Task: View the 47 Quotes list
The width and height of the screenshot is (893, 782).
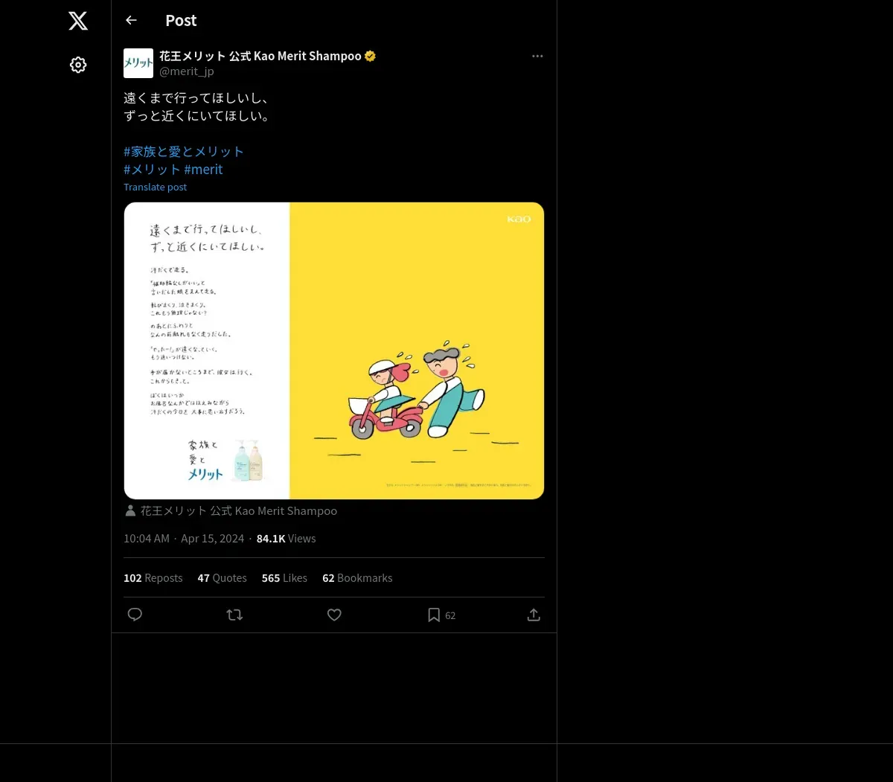Action: pos(222,578)
